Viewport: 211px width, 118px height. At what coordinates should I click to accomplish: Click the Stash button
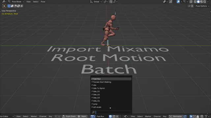tap(82, 116)
